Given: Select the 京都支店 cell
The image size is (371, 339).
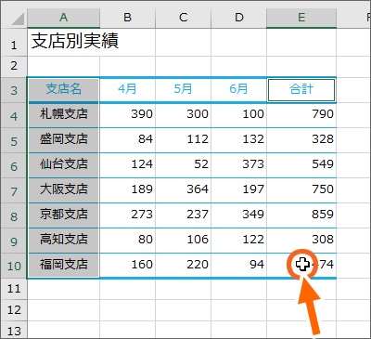Looking at the screenshot, I should [x=63, y=215].
